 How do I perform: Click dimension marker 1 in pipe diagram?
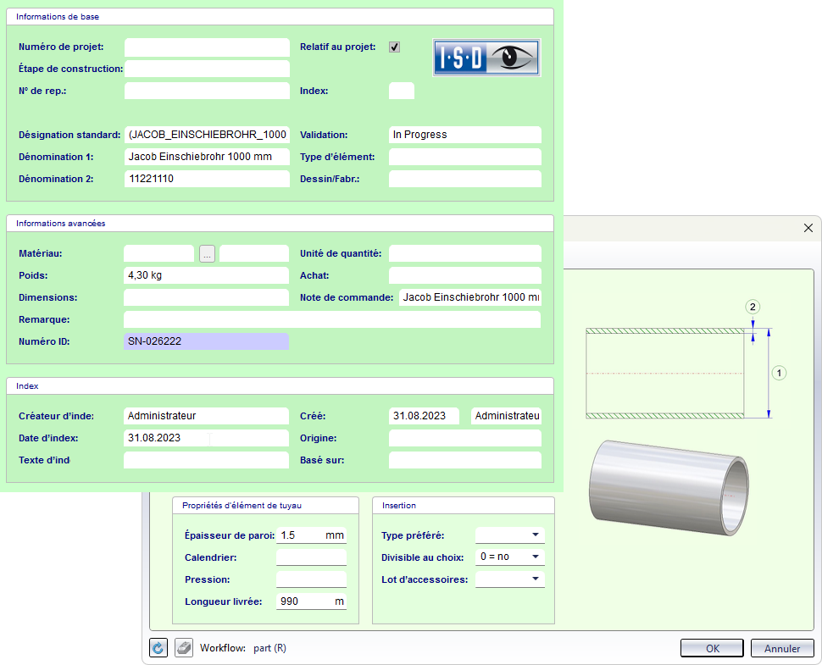(780, 372)
